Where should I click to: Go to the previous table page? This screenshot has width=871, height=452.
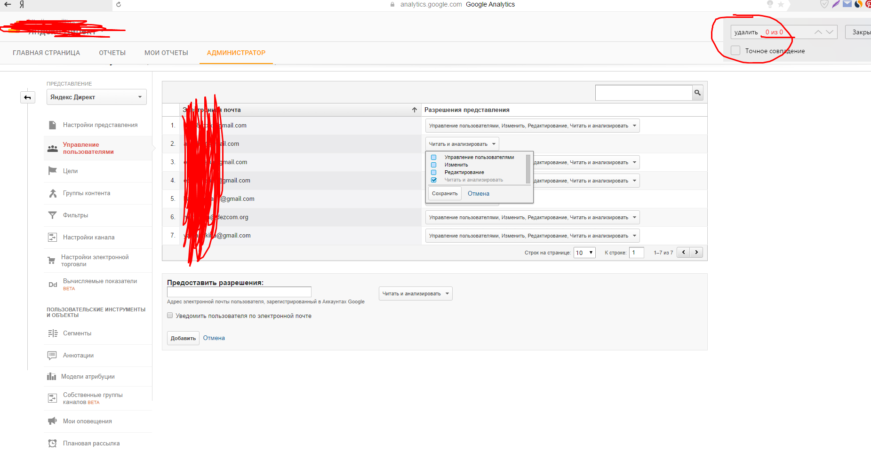coord(683,253)
